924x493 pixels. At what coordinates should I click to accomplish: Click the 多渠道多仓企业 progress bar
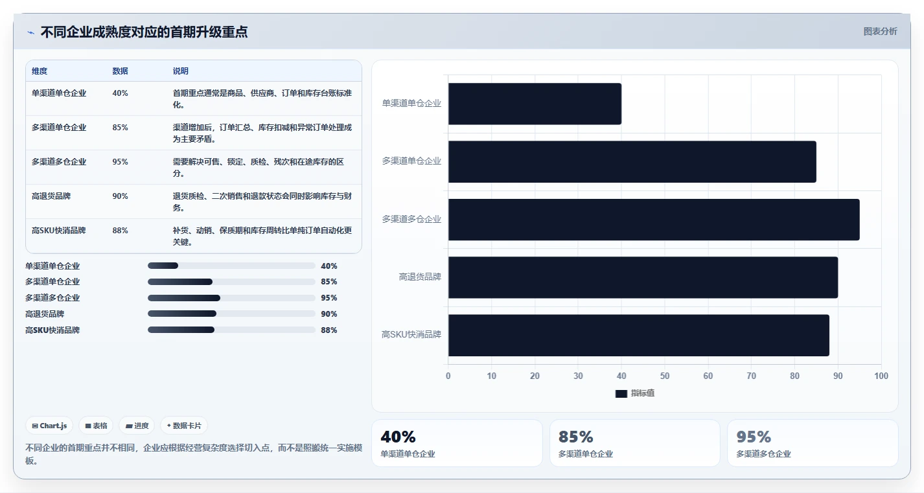[x=231, y=298]
